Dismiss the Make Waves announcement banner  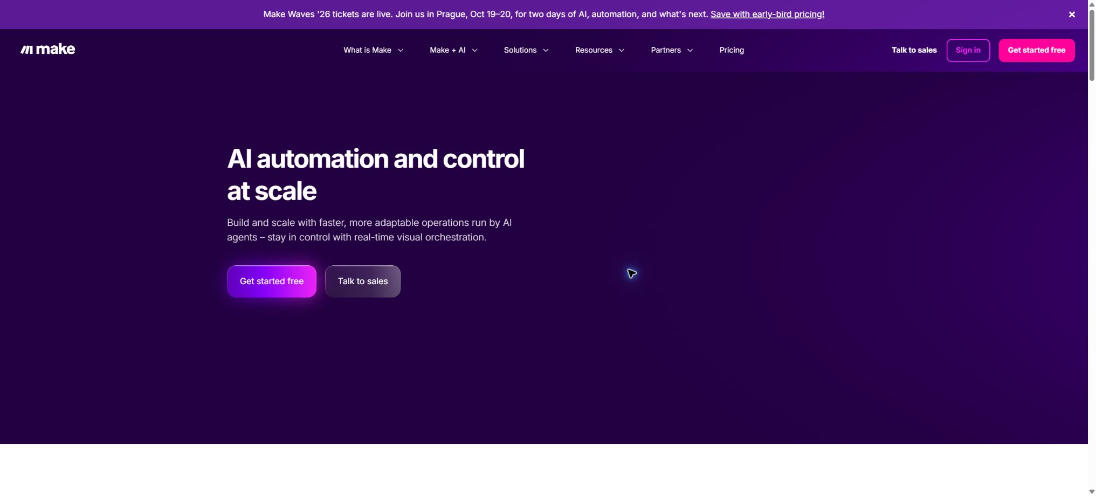(1072, 15)
